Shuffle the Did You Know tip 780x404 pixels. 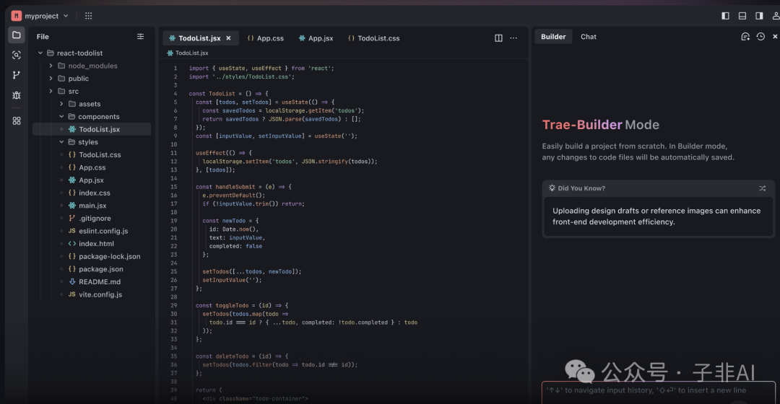762,188
